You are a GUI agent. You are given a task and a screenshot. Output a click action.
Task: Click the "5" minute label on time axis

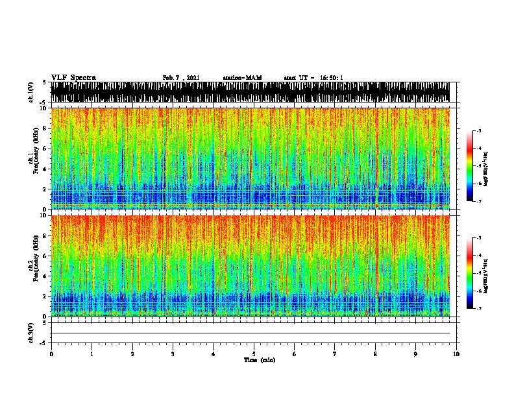point(254,354)
